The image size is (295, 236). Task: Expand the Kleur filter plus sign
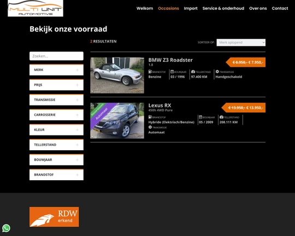click(x=77, y=130)
